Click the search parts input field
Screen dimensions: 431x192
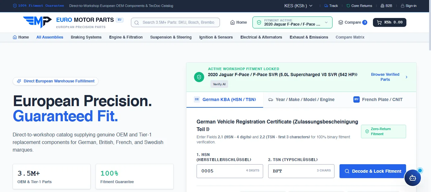(x=175, y=22)
